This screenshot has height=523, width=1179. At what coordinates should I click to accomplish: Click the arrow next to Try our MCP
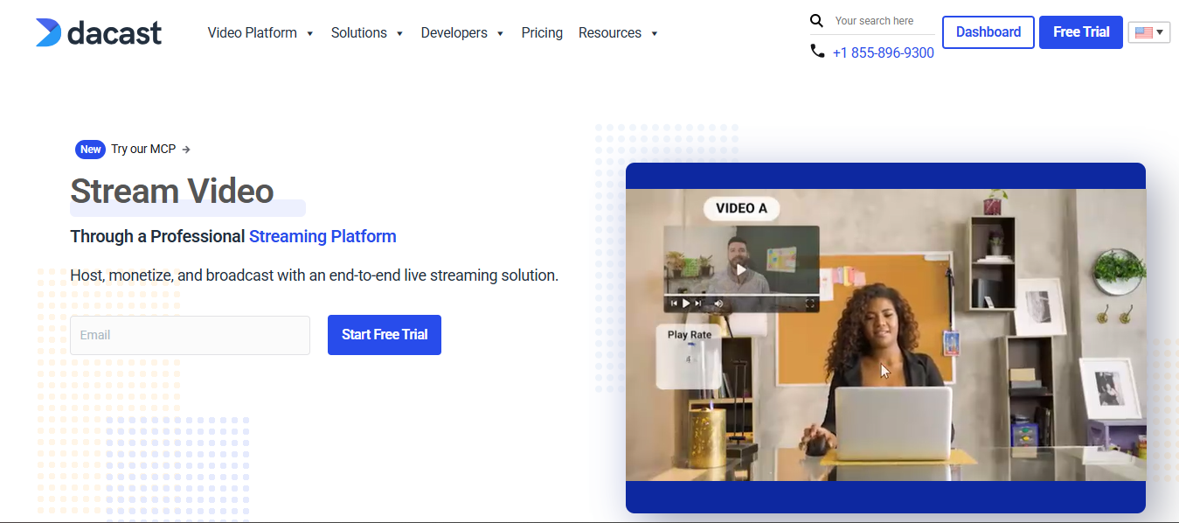point(186,149)
